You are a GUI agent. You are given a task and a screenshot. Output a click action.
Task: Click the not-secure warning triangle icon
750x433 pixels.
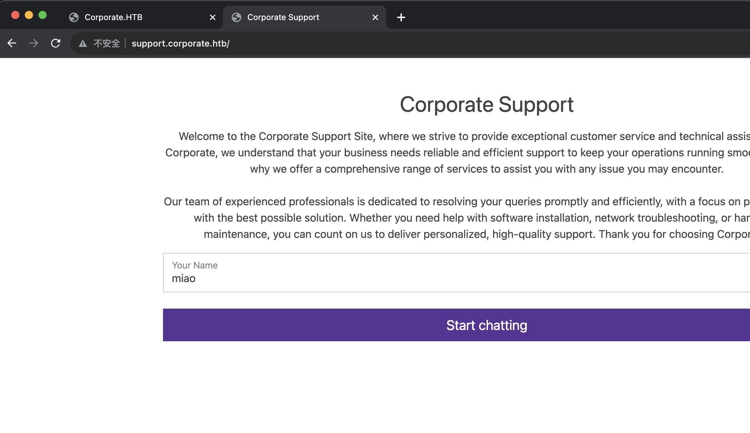point(83,44)
